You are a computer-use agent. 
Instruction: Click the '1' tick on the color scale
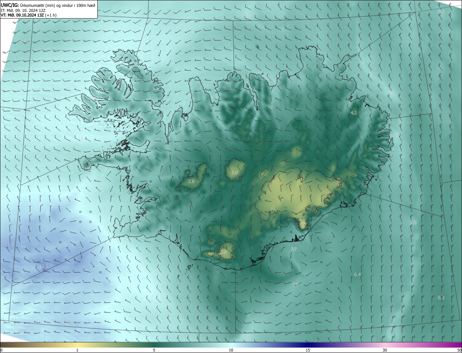pos(77,350)
